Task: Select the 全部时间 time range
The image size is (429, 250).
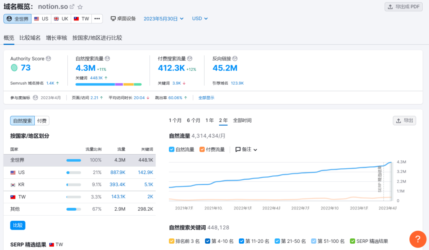Action: click(x=242, y=120)
